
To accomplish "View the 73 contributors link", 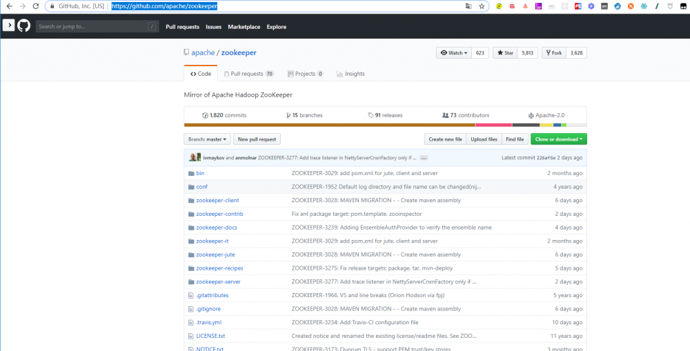I will (466, 115).
